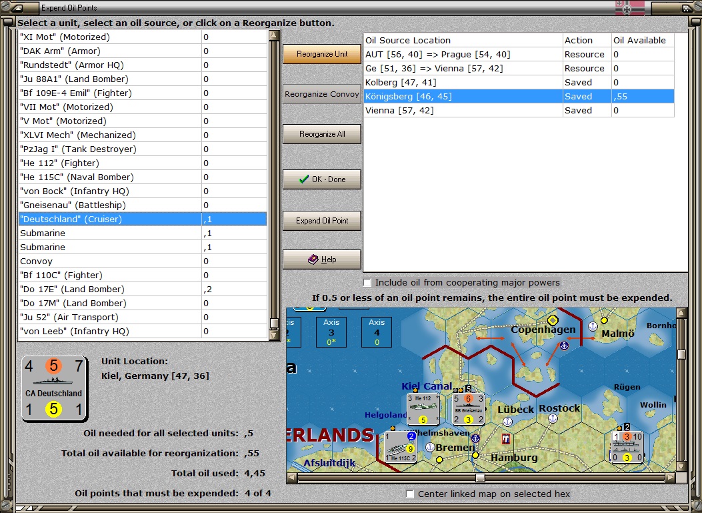Confirm with the OK - Done button
702x513 pixels.
[x=322, y=179]
